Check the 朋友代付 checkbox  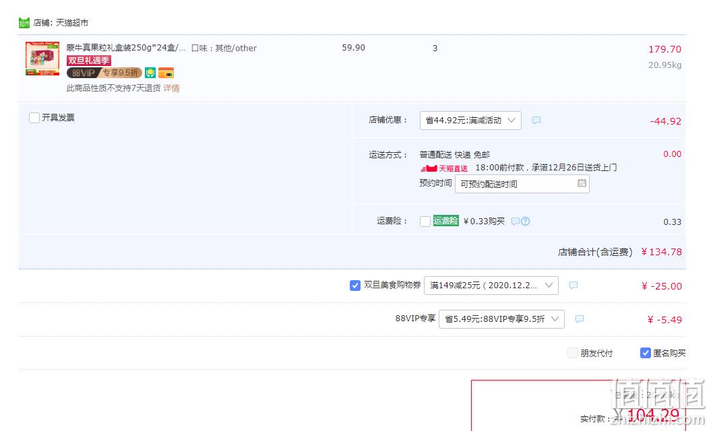tap(573, 353)
